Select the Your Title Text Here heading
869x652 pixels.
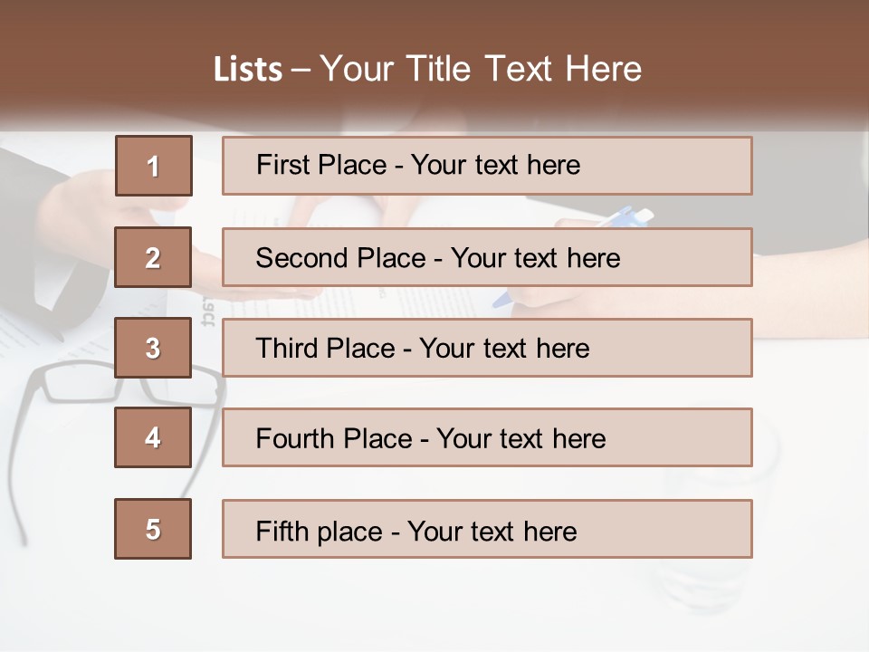tap(481, 69)
